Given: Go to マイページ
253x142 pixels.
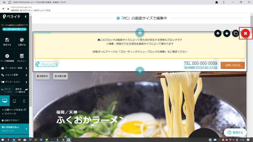Looking at the screenshot, I should (10, 113).
